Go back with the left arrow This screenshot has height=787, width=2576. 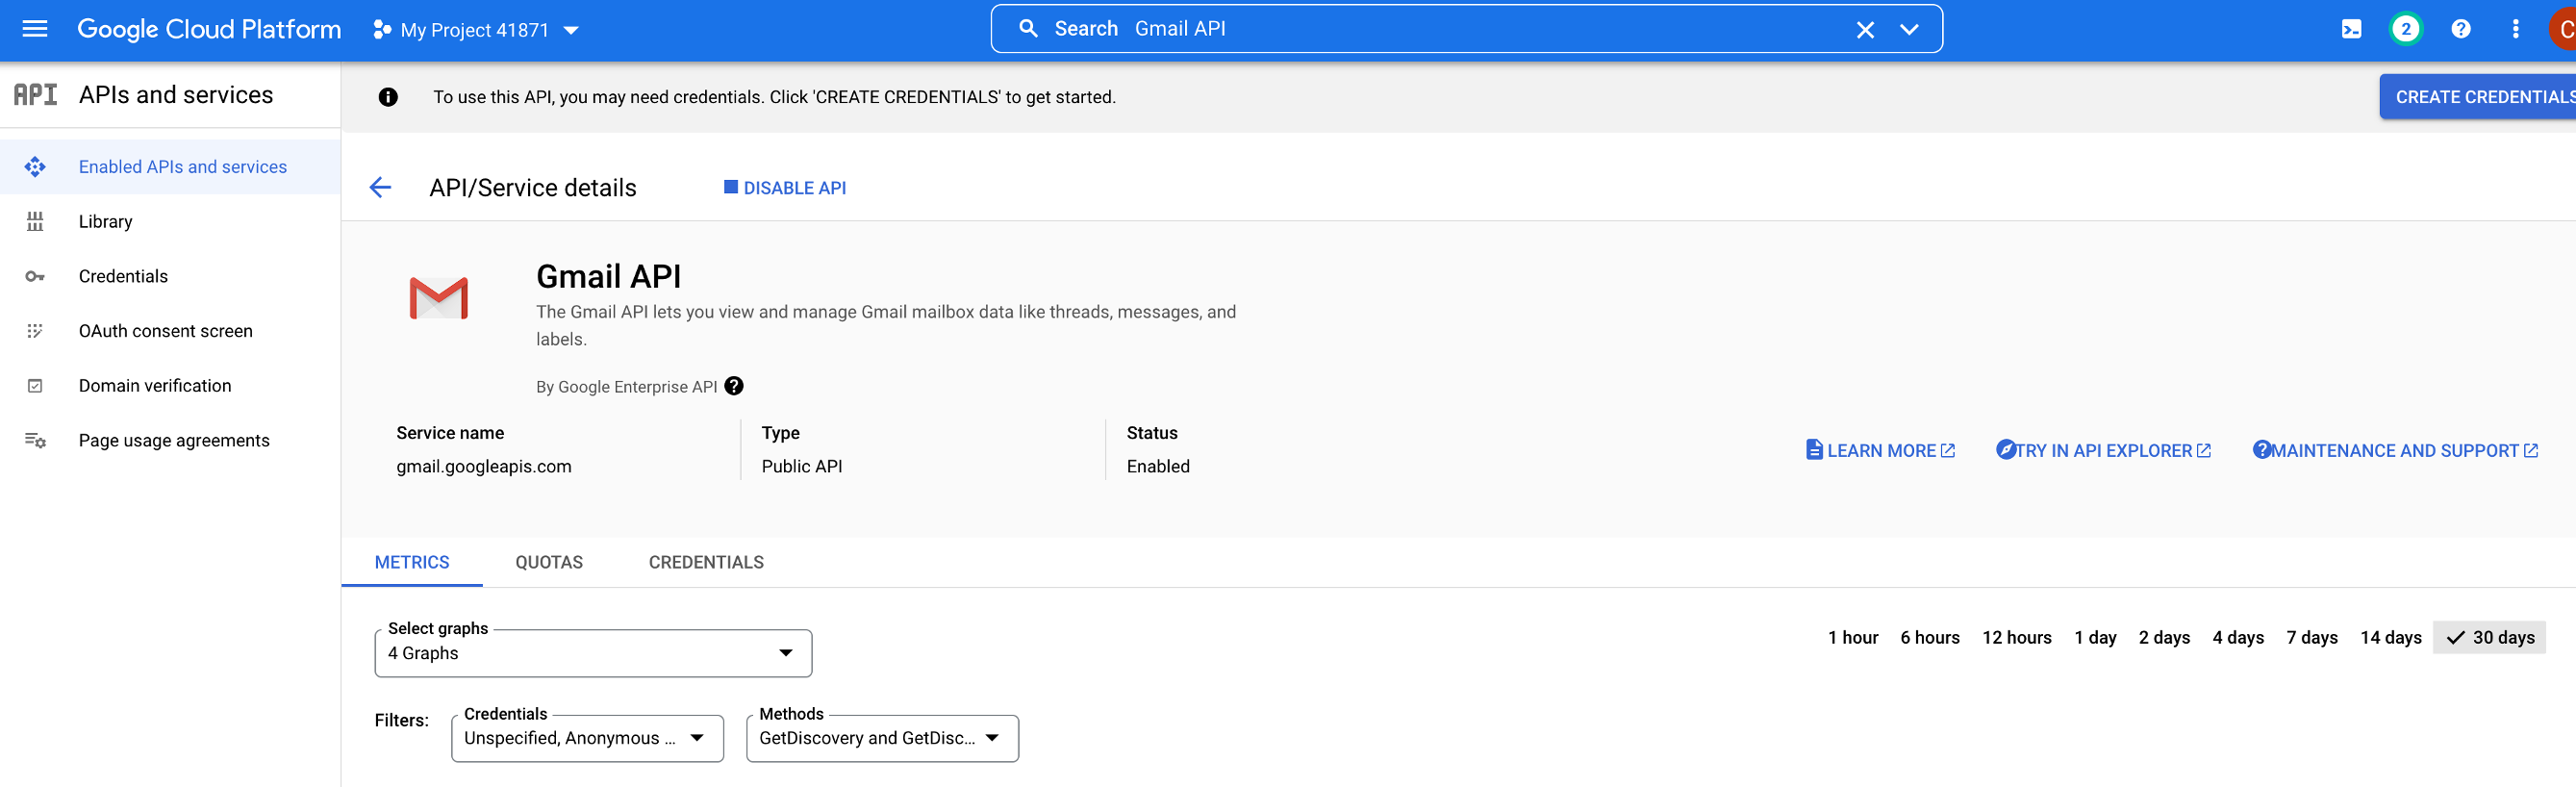pyautogui.click(x=380, y=188)
